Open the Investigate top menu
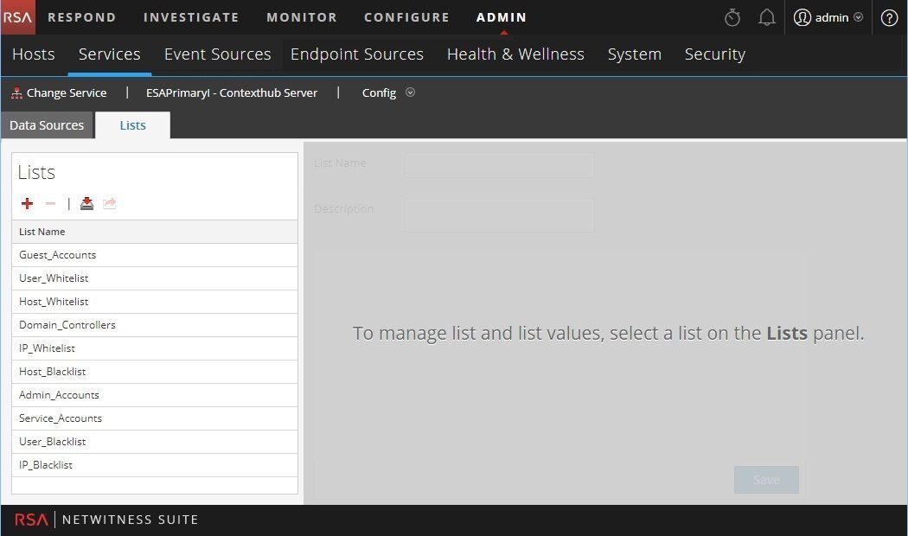The width and height of the screenshot is (908, 536). [x=191, y=17]
